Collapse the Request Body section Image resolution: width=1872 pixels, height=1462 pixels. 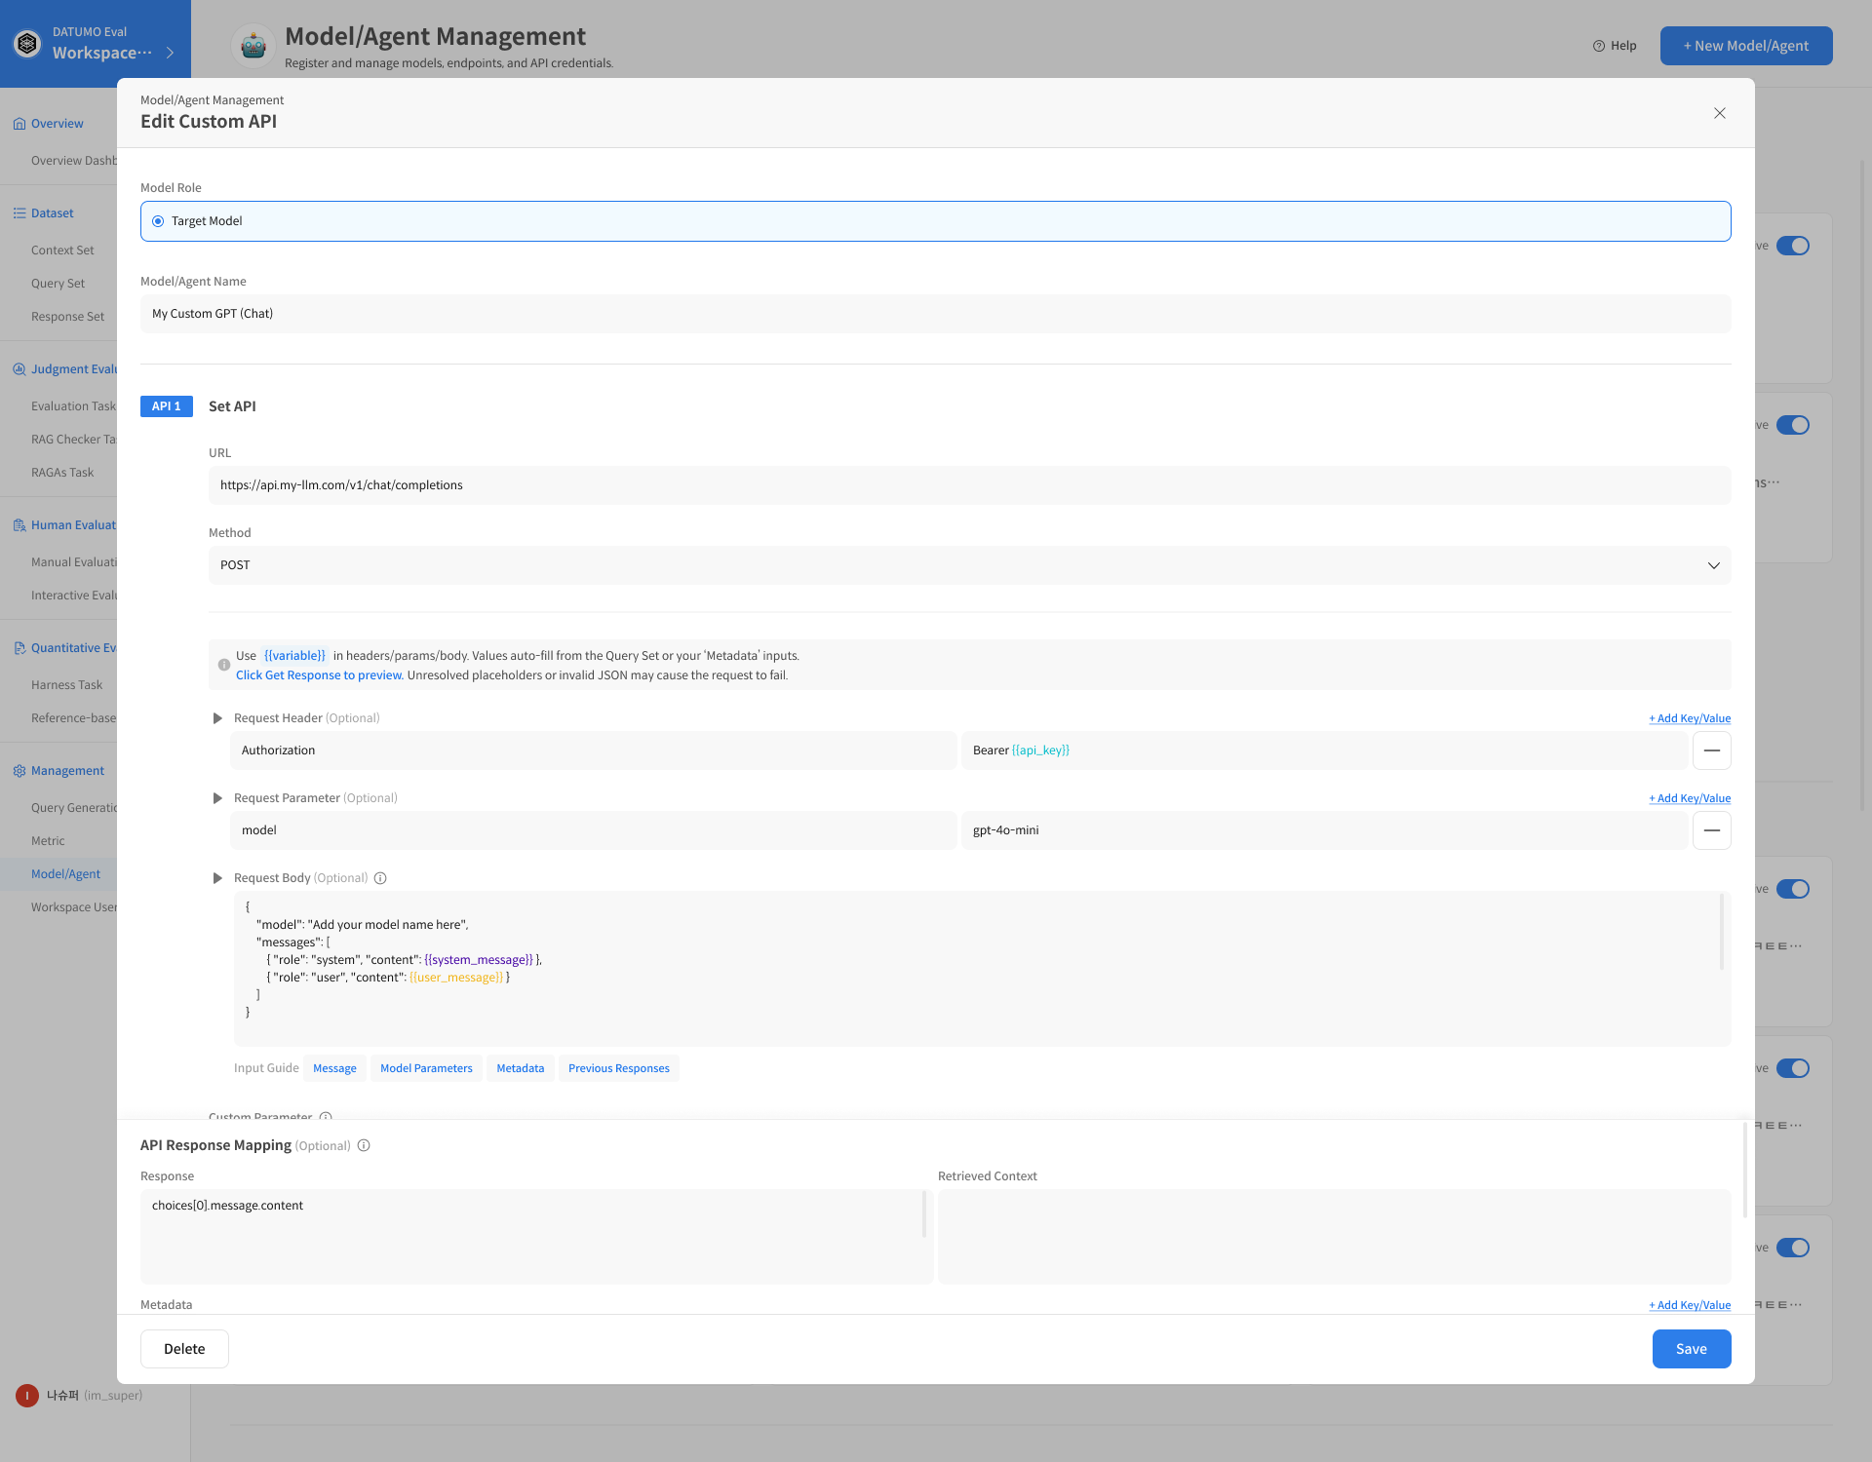point(217,878)
